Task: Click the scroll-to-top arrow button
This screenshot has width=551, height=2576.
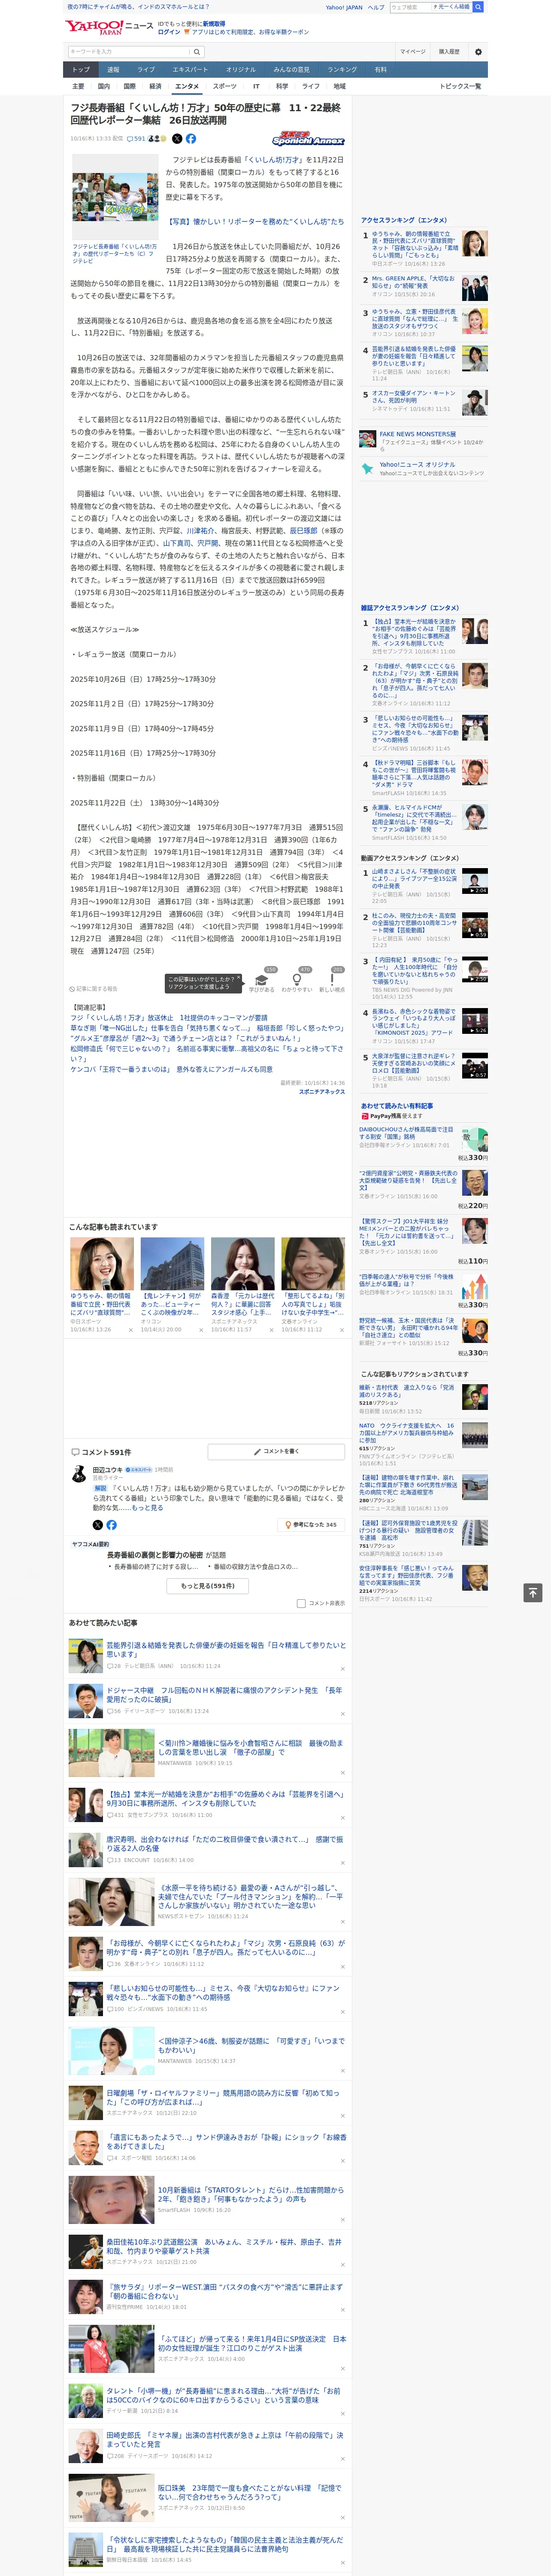Action: tap(533, 1593)
